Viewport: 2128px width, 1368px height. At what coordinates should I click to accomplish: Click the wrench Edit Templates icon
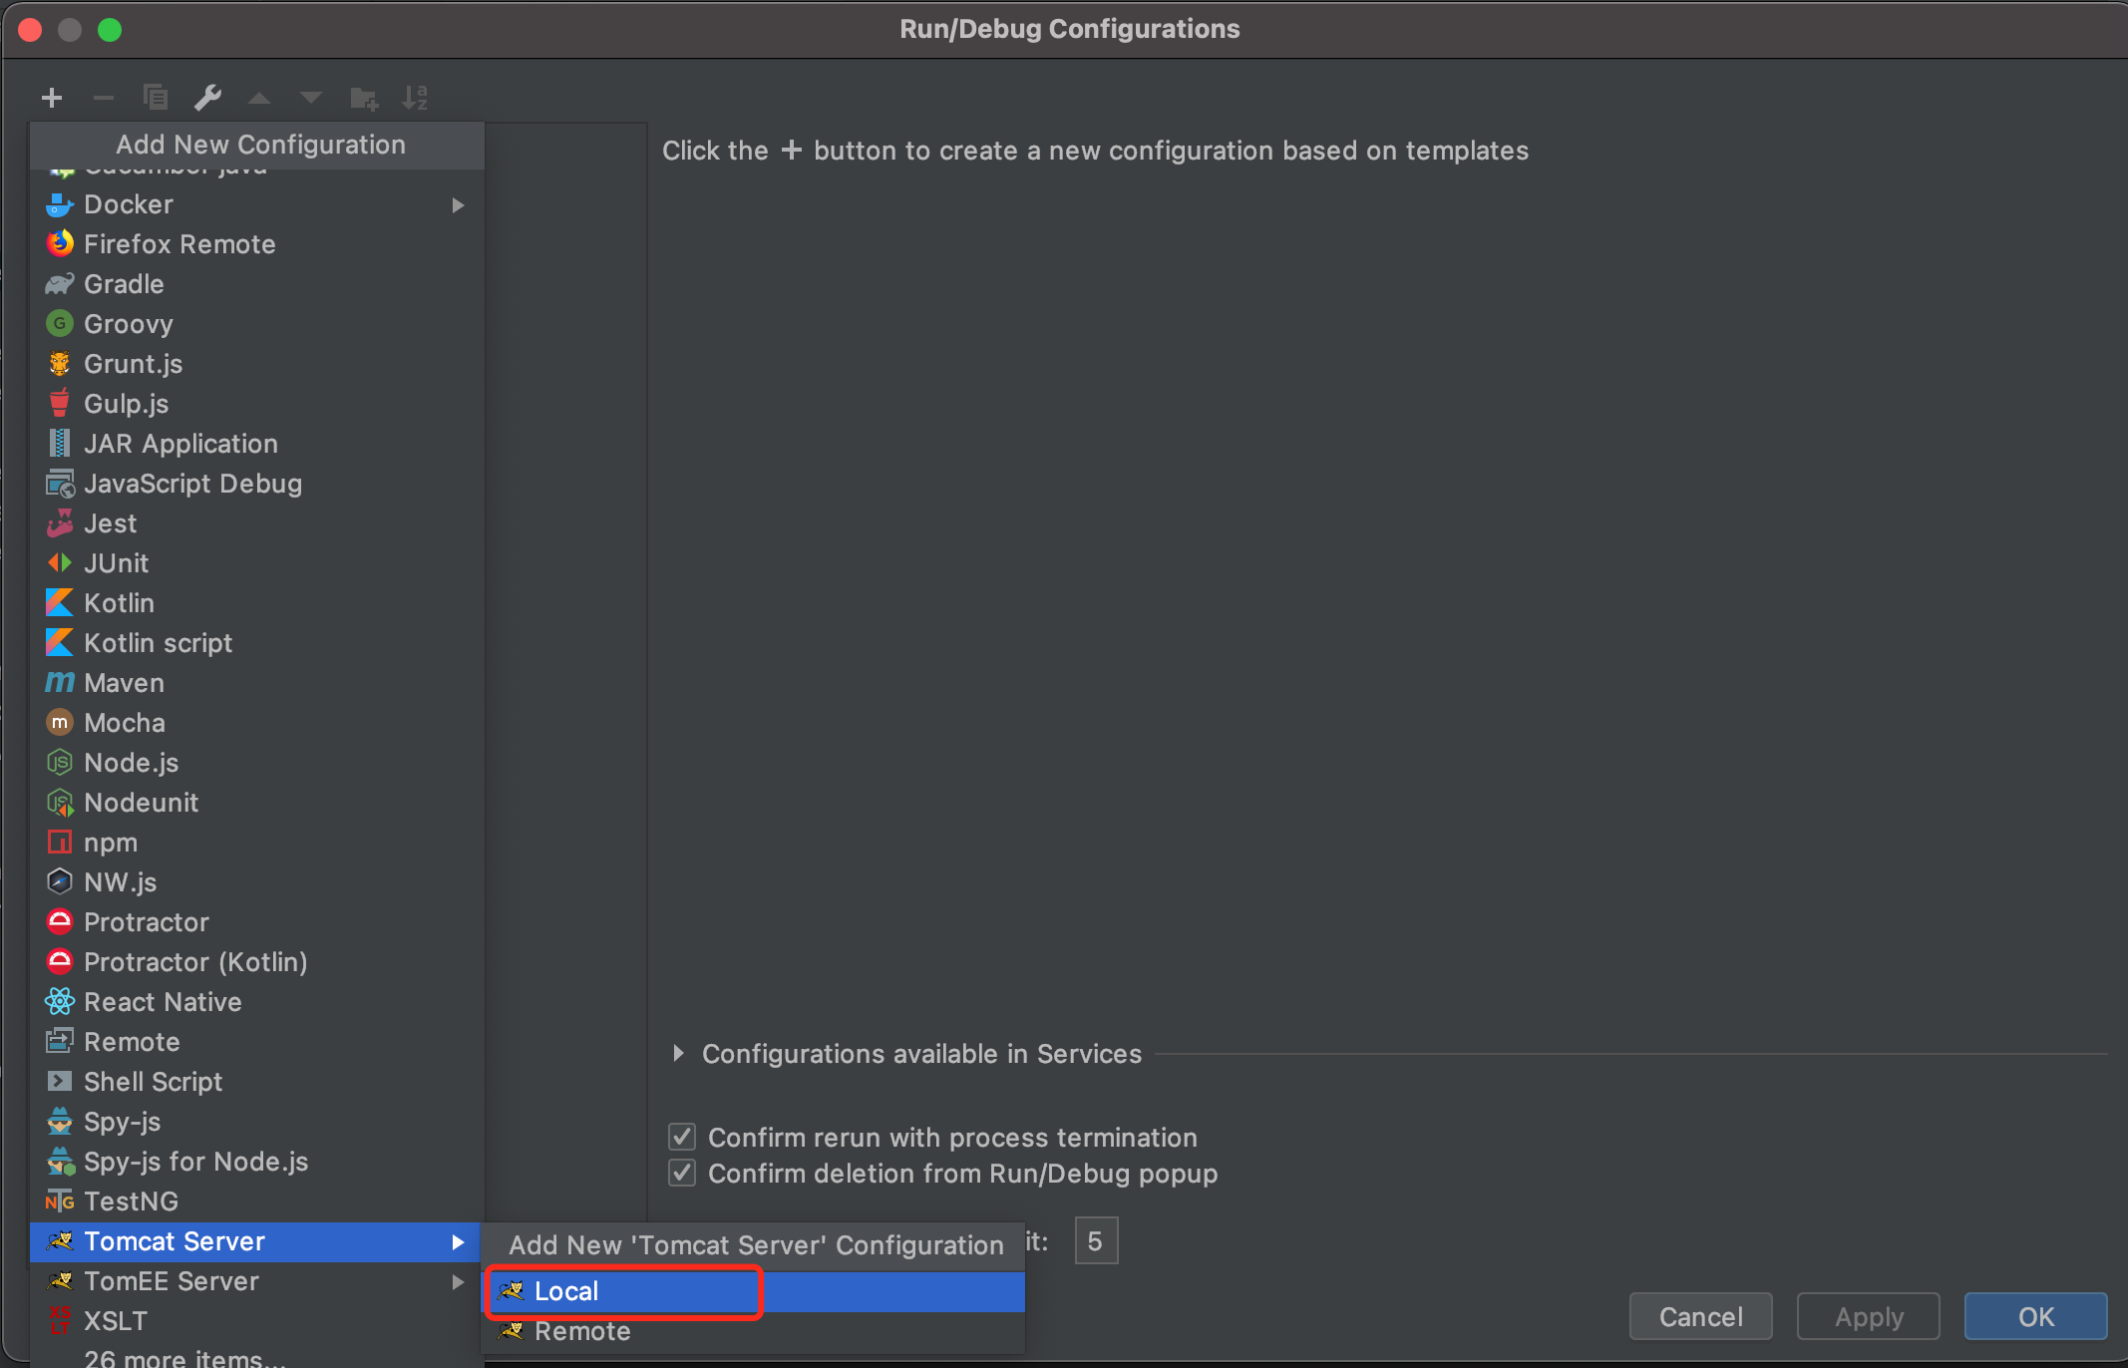207,98
